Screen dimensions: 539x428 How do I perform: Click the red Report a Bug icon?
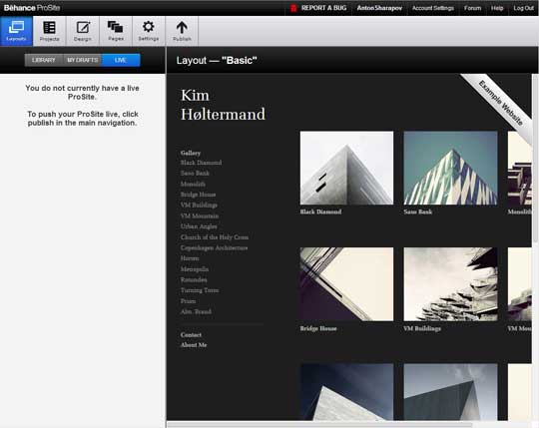tap(293, 8)
